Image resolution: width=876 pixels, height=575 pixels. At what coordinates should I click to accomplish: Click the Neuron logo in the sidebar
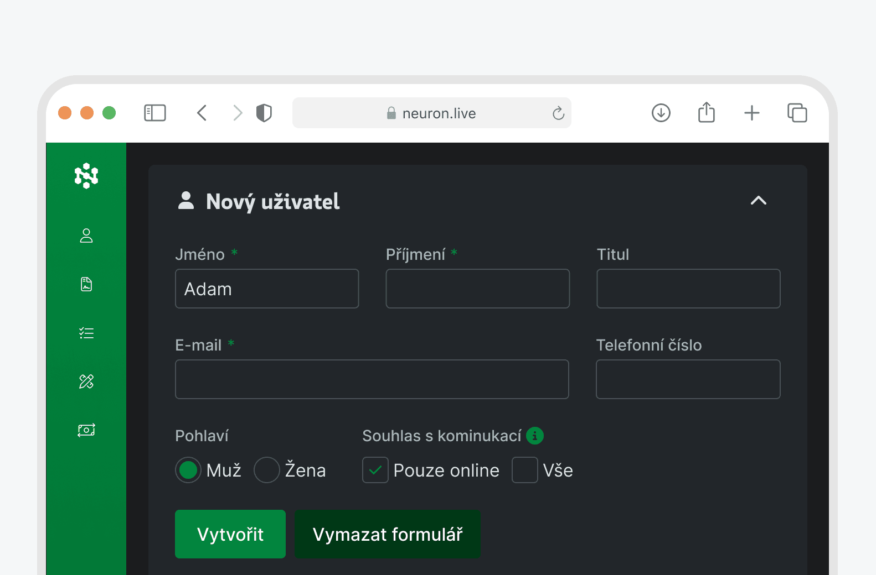[86, 176]
